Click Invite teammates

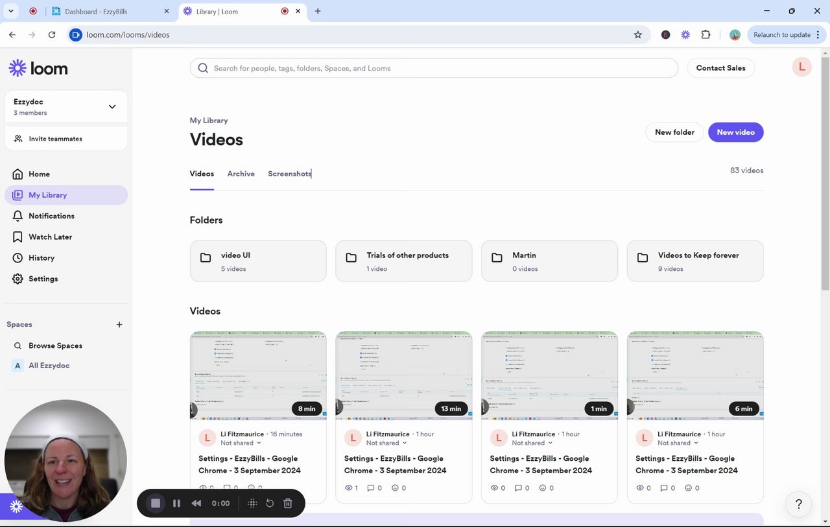tap(66, 139)
